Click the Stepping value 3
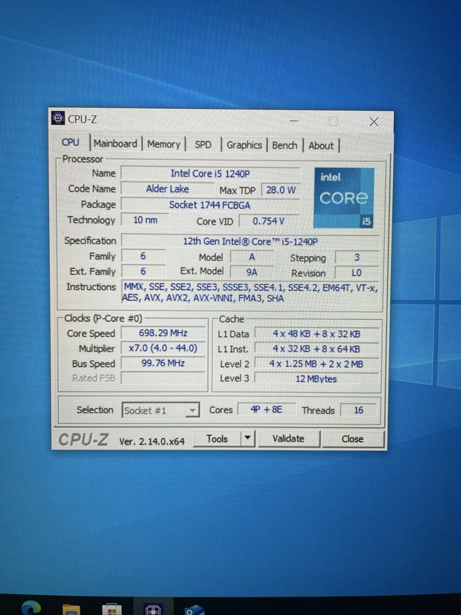Viewport: 461px width, 615px height. click(357, 257)
